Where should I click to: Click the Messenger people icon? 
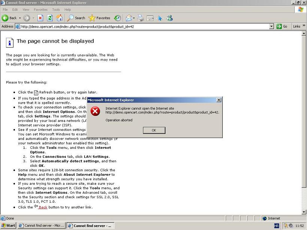click(170, 18)
